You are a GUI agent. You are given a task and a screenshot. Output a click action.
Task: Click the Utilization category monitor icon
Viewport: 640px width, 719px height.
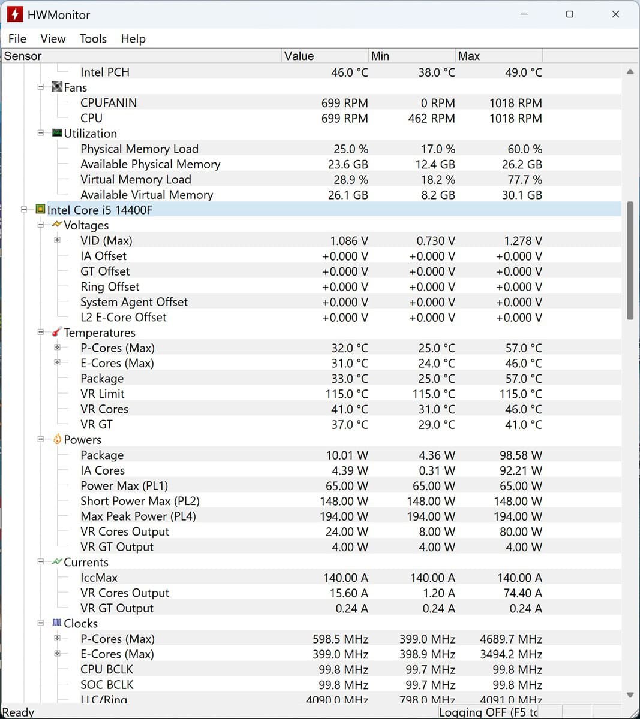[57, 133]
